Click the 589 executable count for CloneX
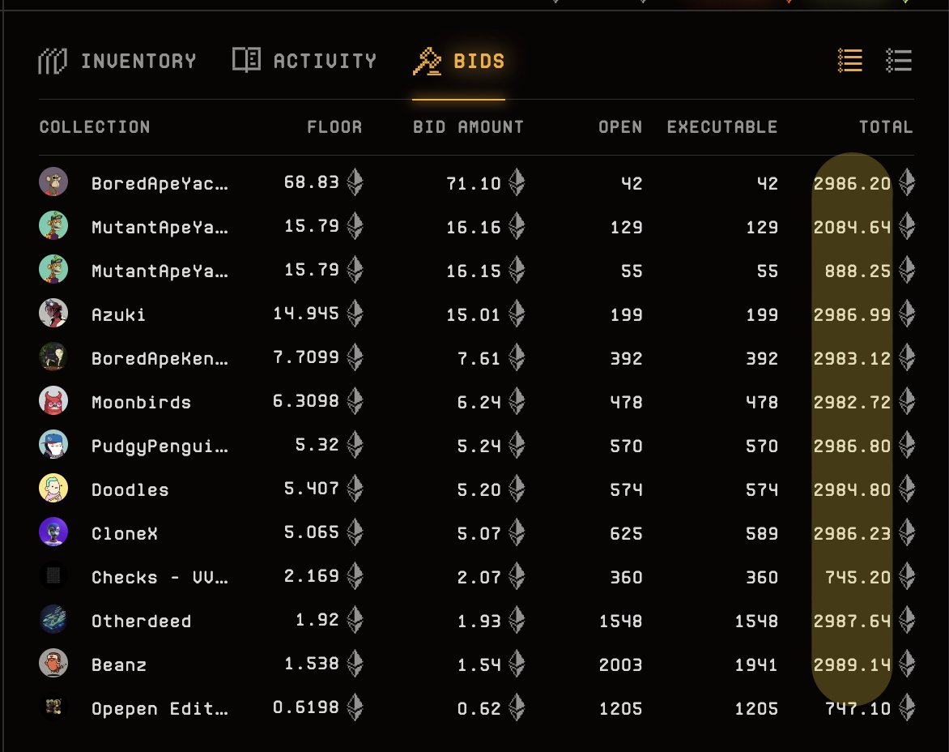 [x=761, y=534]
